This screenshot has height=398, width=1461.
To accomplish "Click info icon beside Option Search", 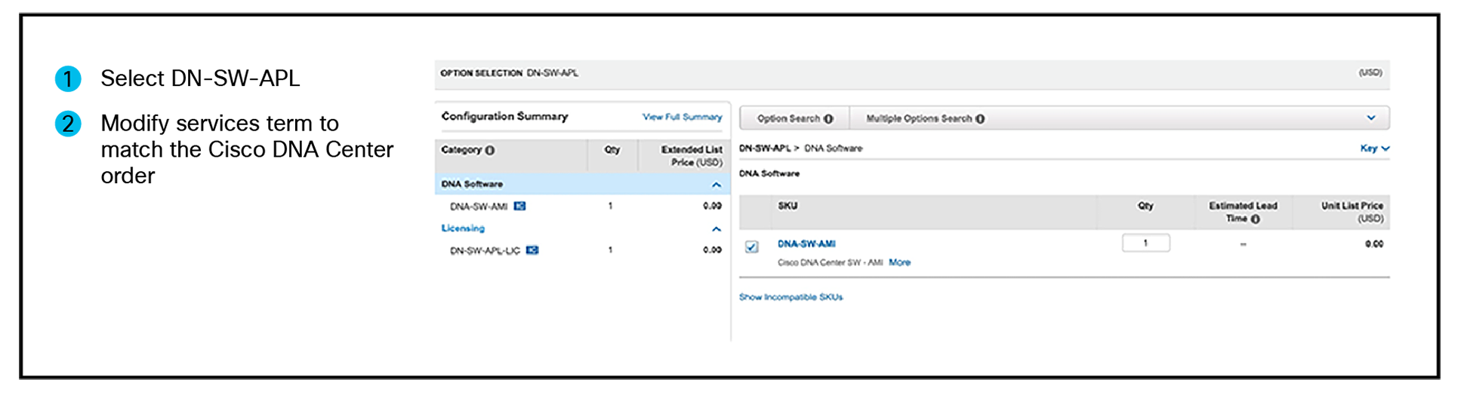I will 828,118.
